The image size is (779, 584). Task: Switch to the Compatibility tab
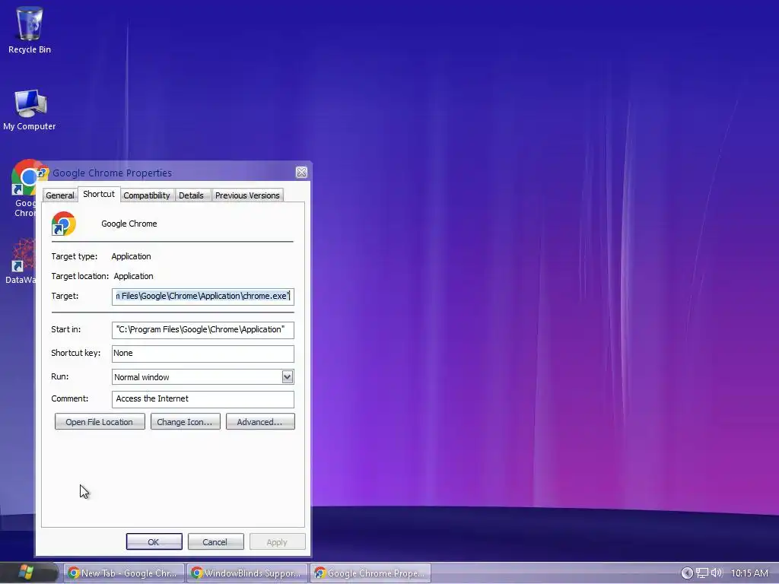147,195
